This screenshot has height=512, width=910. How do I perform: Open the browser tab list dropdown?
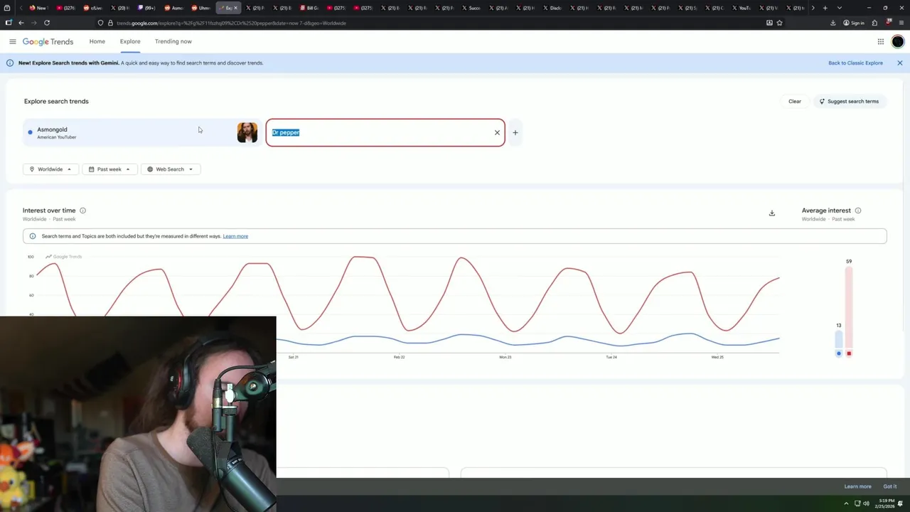(x=840, y=8)
